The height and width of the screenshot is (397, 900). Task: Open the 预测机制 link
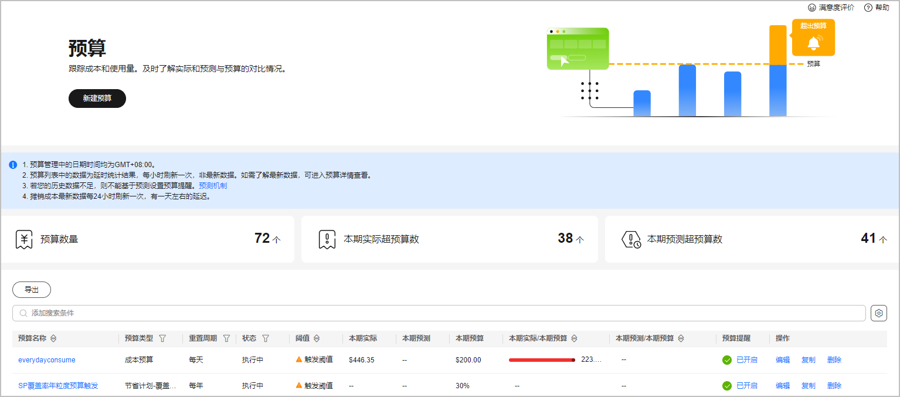click(x=213, y=186)
